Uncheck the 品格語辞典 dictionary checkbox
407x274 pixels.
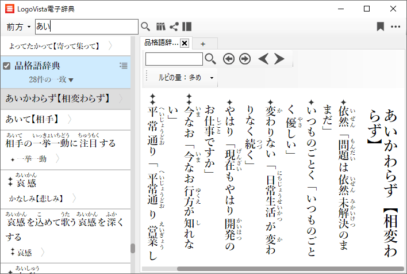(x=7, y=66)
